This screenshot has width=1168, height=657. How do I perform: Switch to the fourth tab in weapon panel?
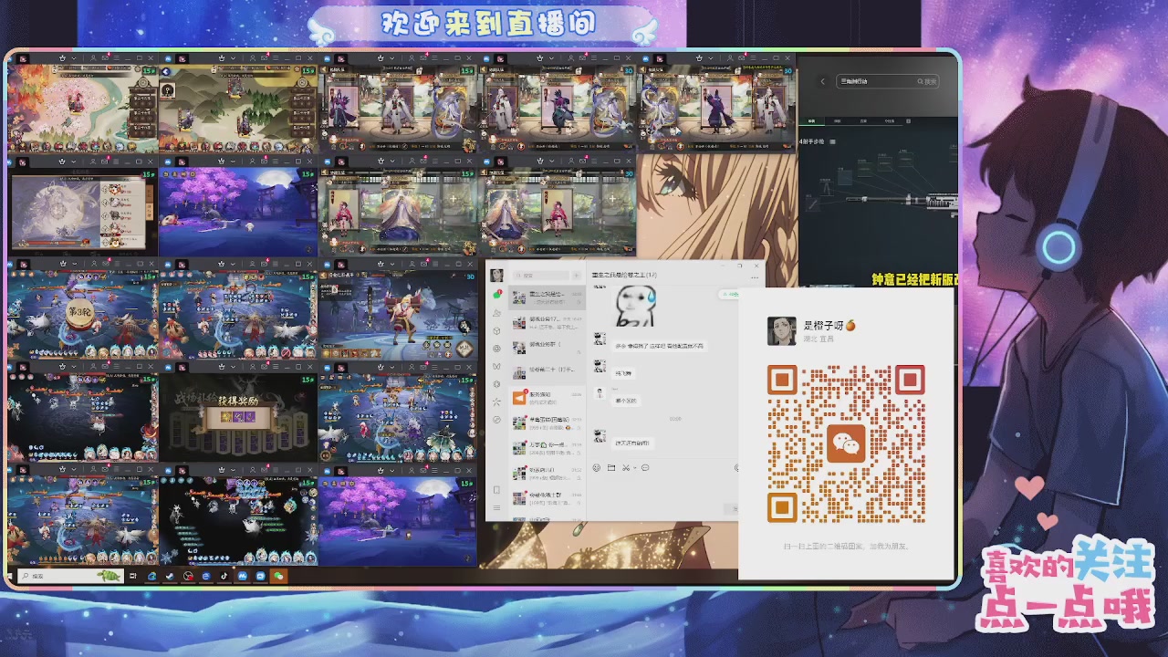(x=890, y=121)
